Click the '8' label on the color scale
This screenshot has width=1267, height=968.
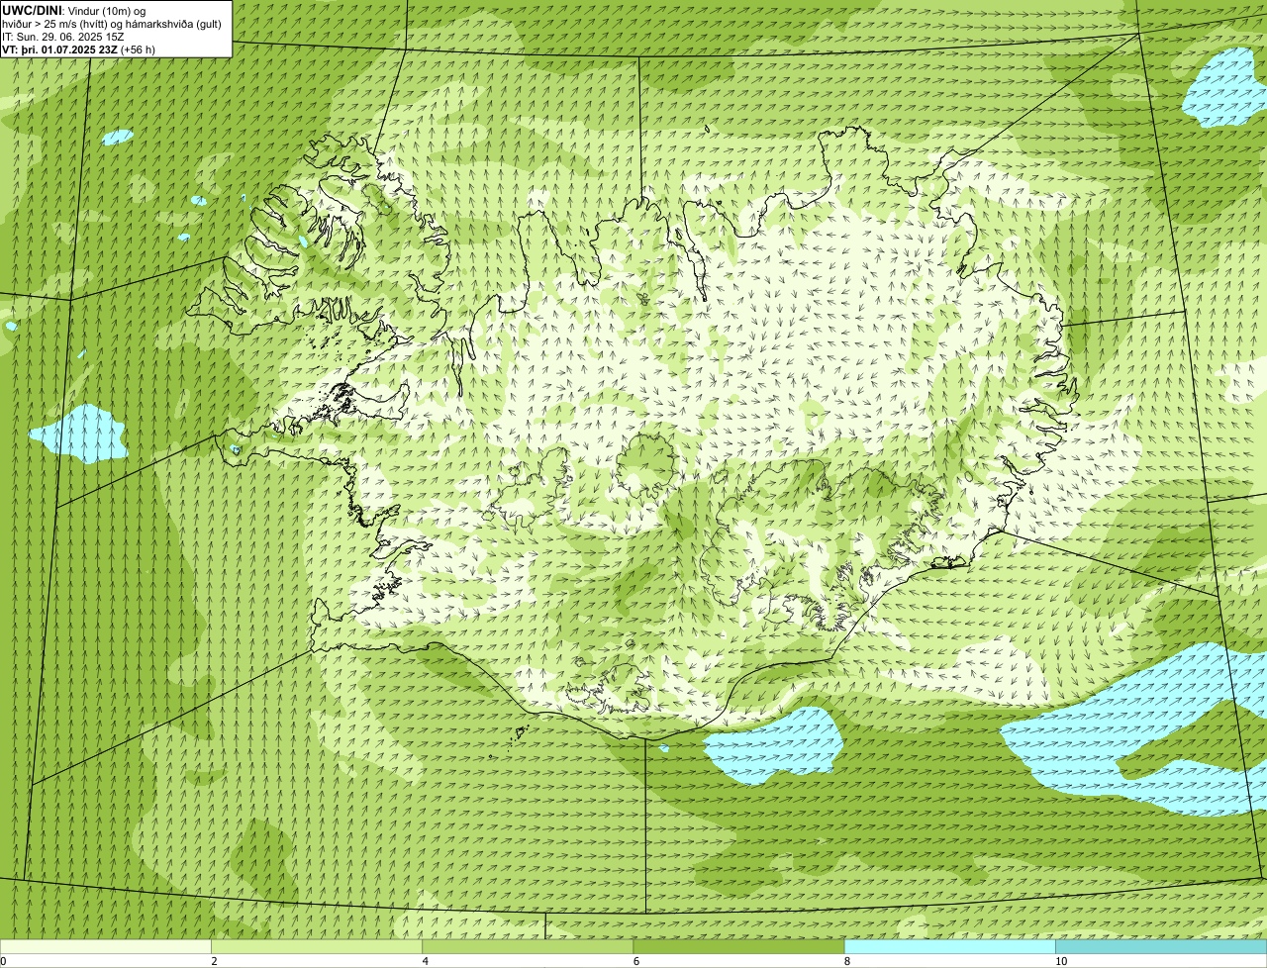point(847,961)
